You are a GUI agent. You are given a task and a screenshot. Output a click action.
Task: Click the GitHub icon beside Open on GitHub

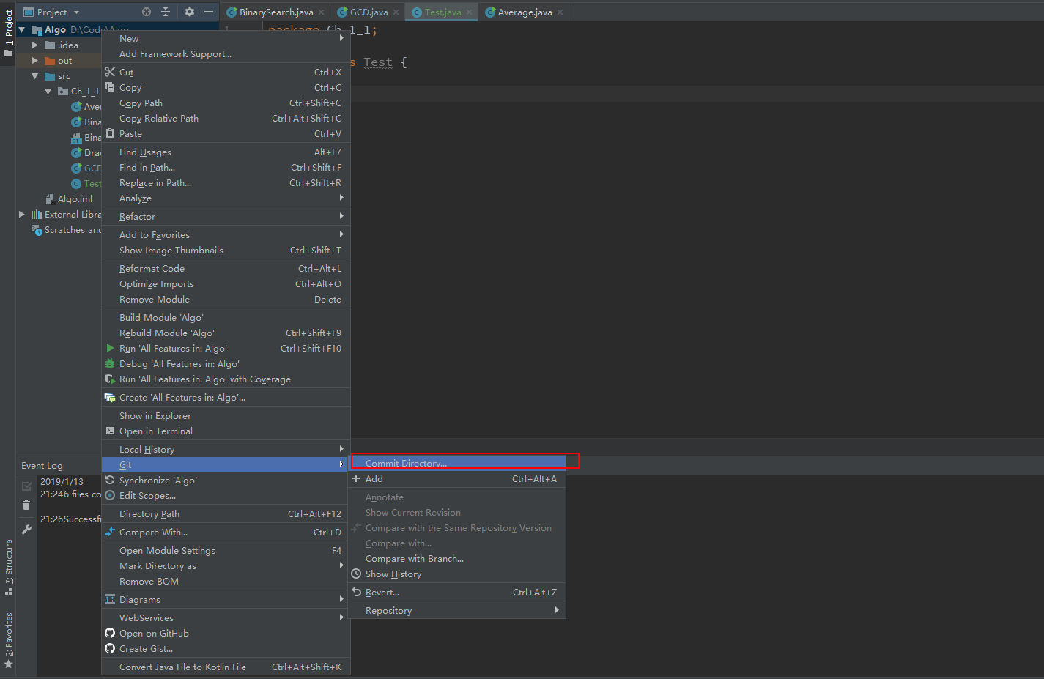(x=110, y=634)
